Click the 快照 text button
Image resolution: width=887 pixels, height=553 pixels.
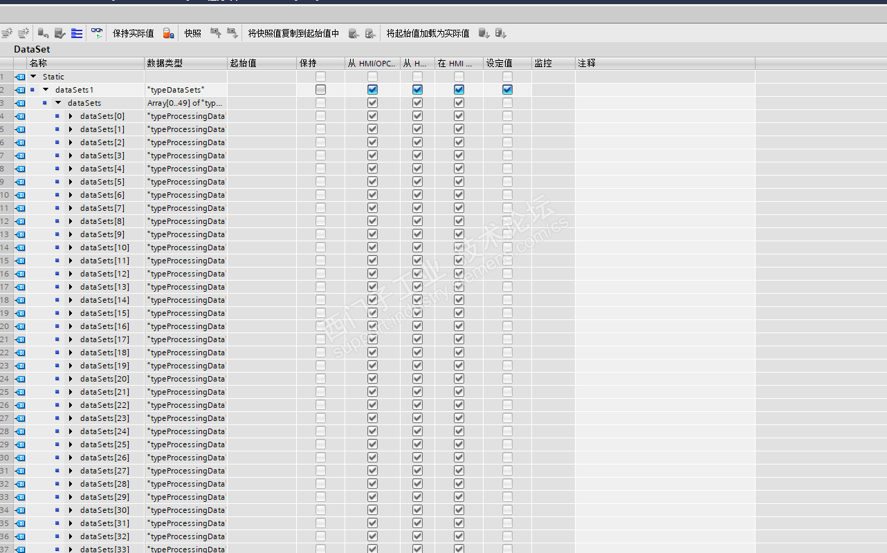[193, 33]
